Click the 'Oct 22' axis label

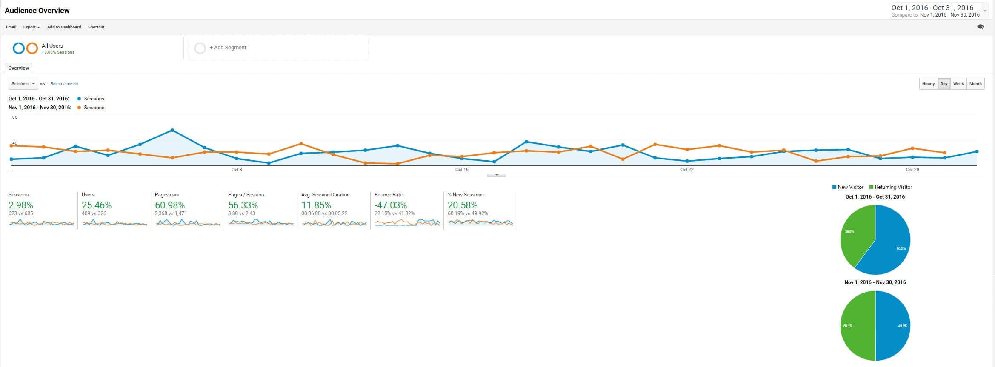687,170
